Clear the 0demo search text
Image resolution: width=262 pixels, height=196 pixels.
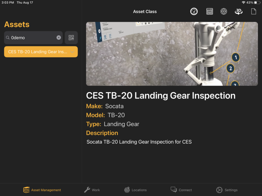[59, 38]
